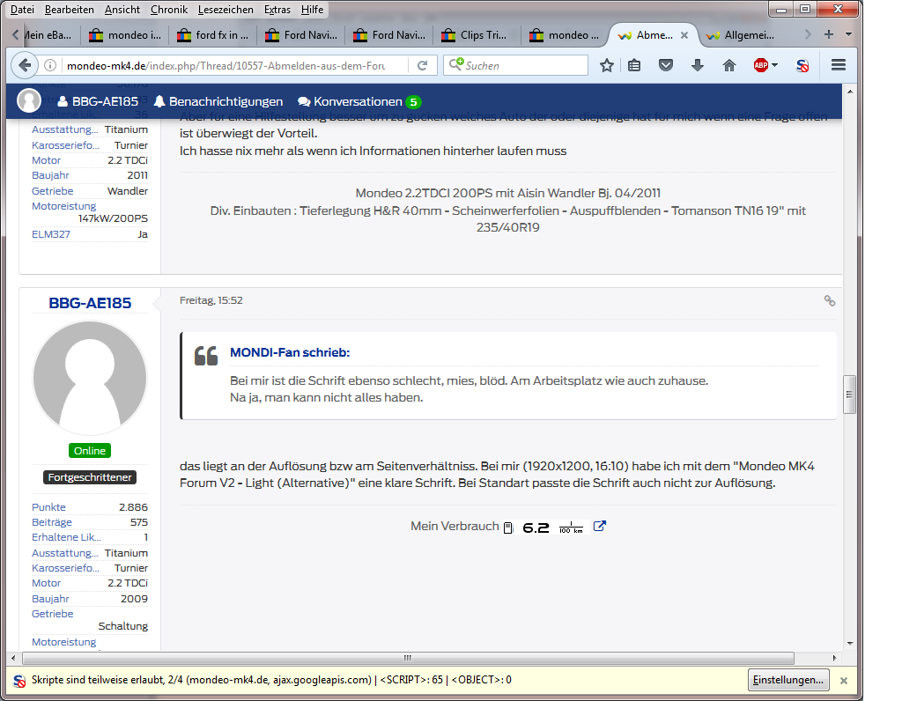The height and width of the screenshot is (701, 902).
Task: Open the bookmarks list icon
Action: pyautogui.click(x=634, y=65)
